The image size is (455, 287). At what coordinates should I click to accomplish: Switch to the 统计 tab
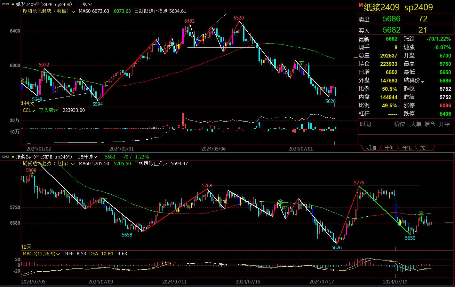(x=425, y=148)
